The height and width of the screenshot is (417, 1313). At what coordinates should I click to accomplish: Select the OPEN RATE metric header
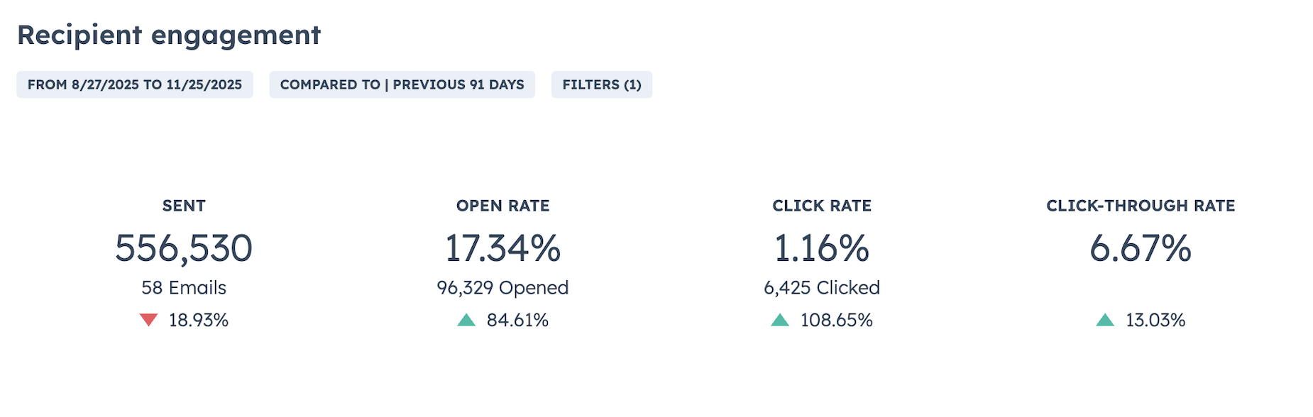tap(502, 206)
